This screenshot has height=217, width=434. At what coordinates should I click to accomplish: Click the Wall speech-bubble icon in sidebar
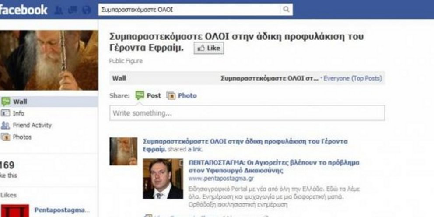click(6, 101)
